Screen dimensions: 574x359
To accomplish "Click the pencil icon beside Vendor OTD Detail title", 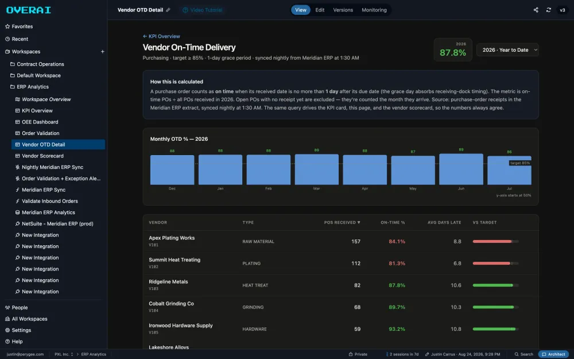I will coord(168,10).
